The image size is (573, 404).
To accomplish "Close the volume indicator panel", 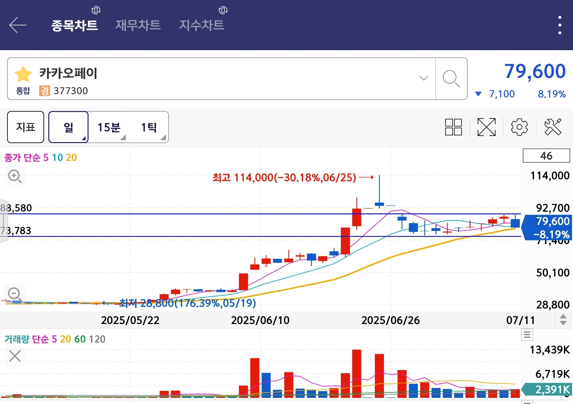I will (x=15, y=356).
